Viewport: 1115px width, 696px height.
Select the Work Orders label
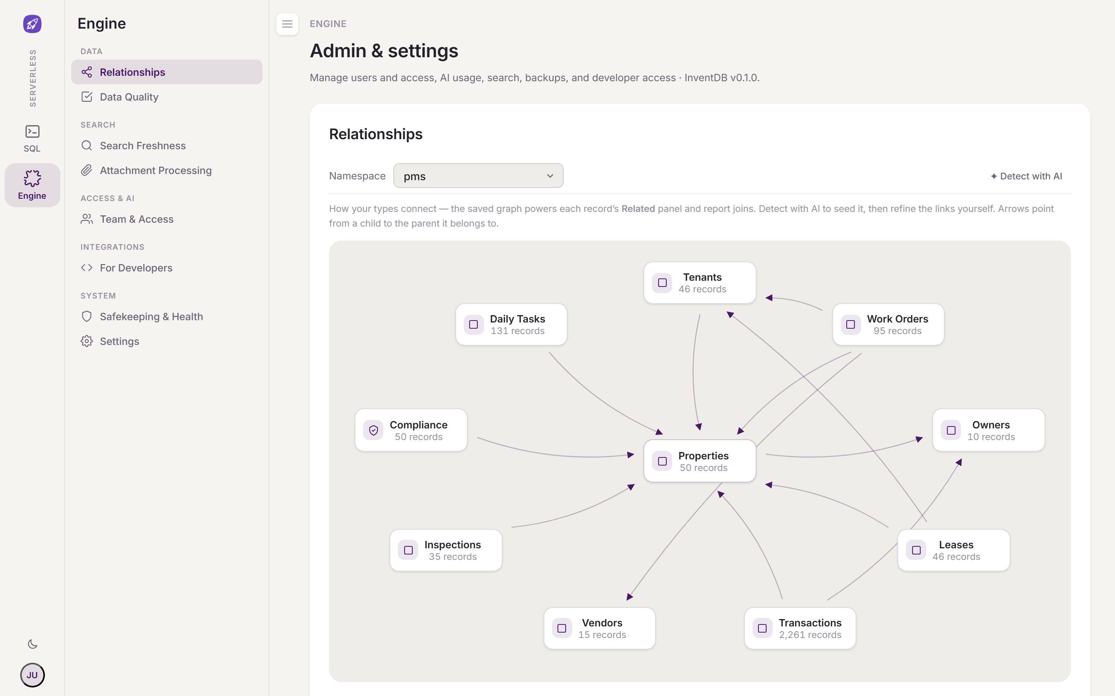[897, 319]
